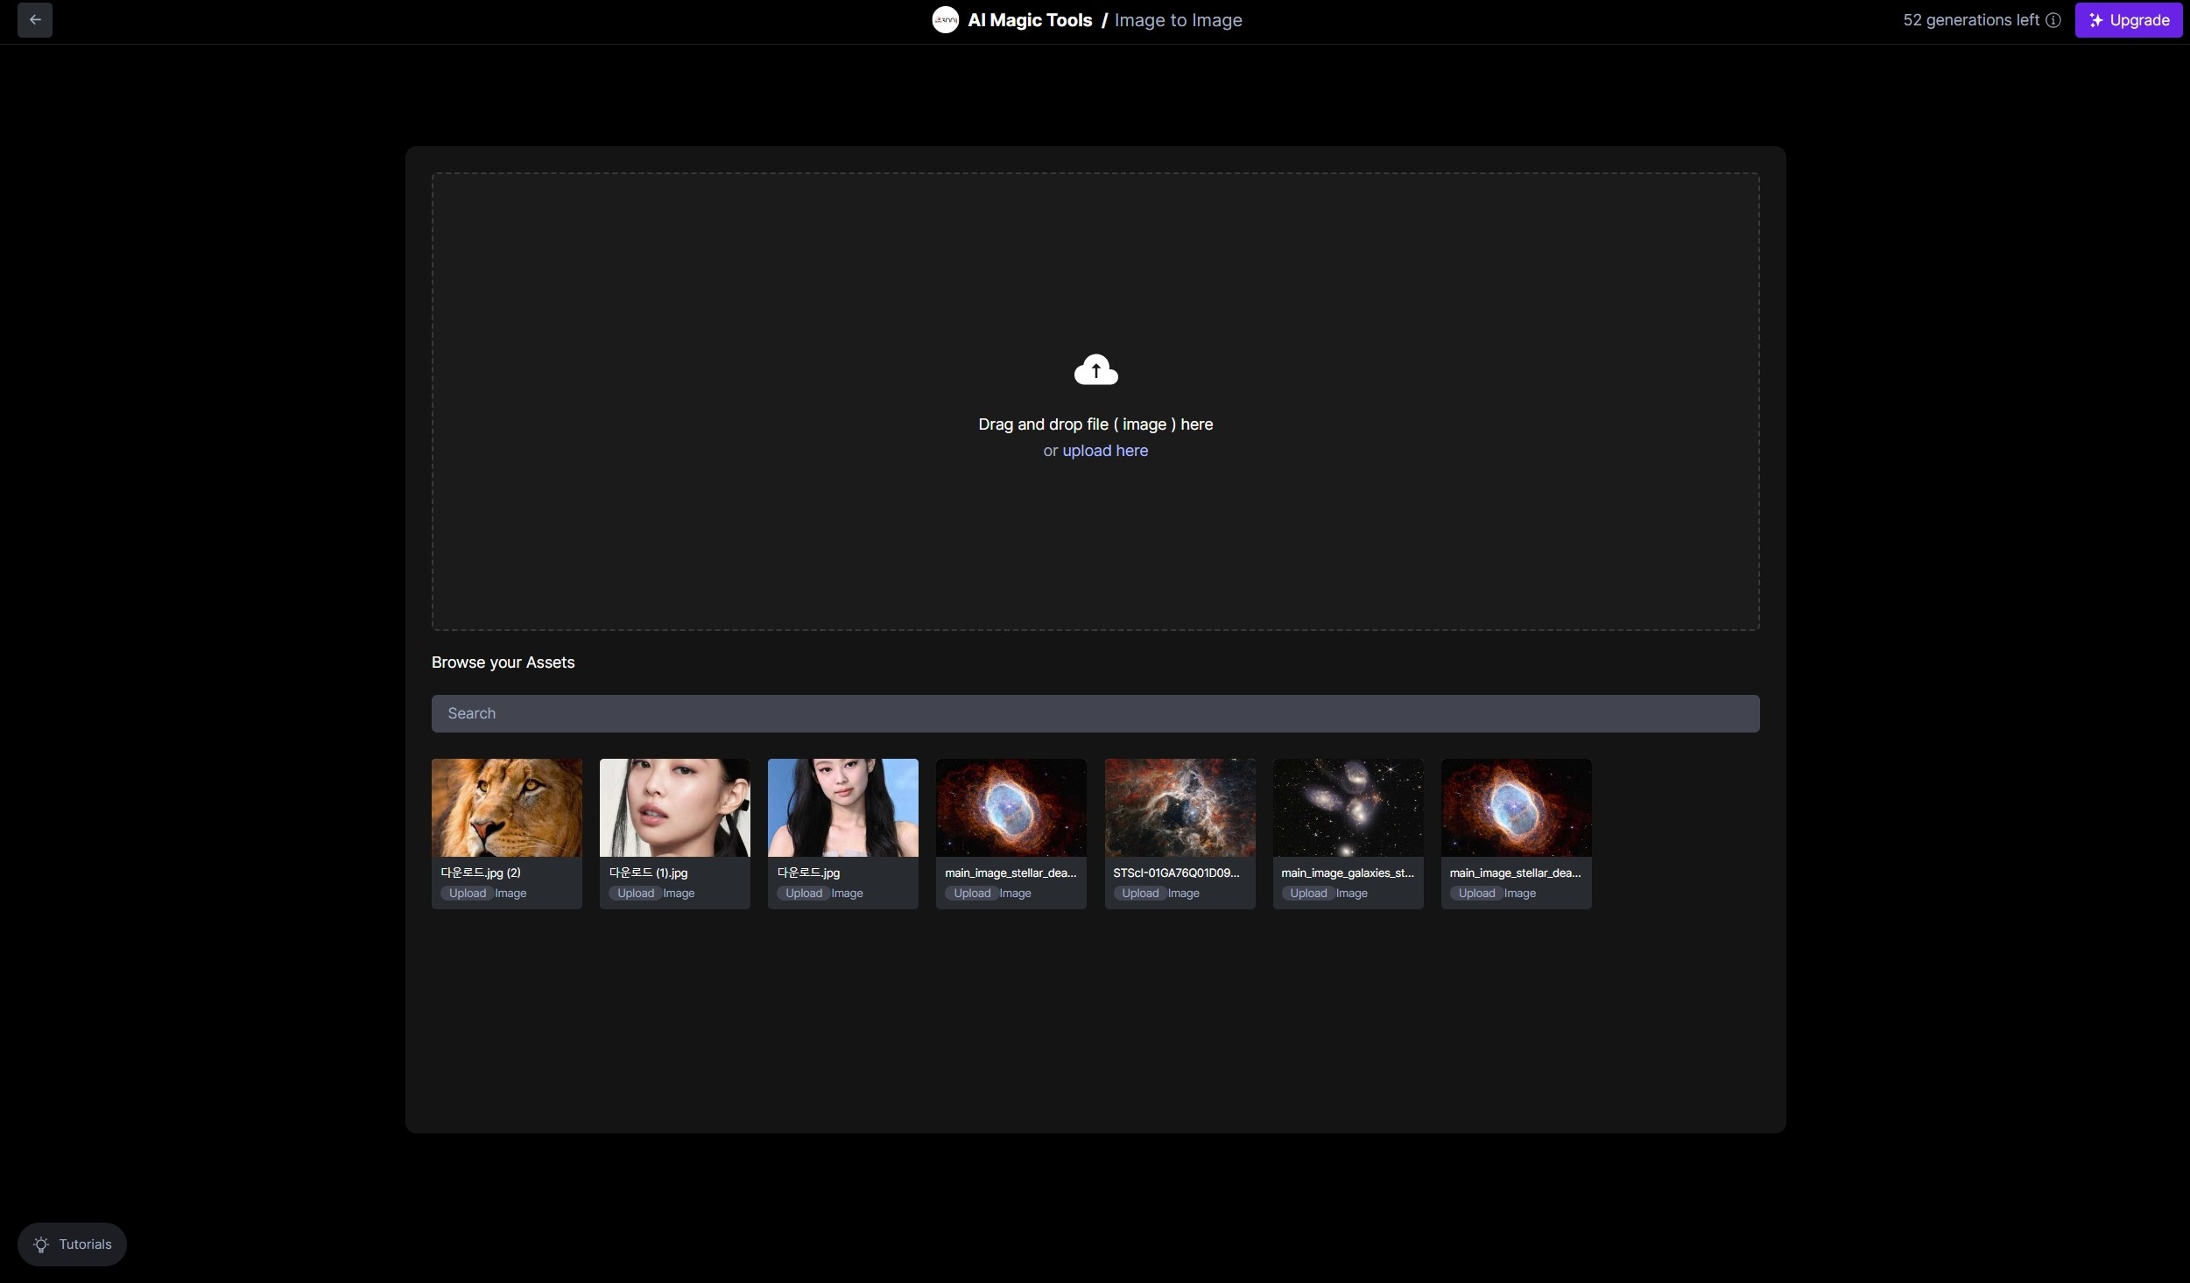2190x1283 pixels.
Task: Select the 다운로드 (1).jpg thumbnail
Action: pyautogui.click(x=674, y=807)
